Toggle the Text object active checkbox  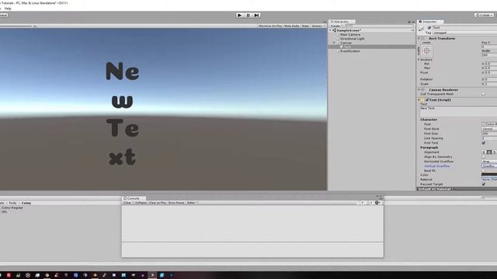coord(429,28)
